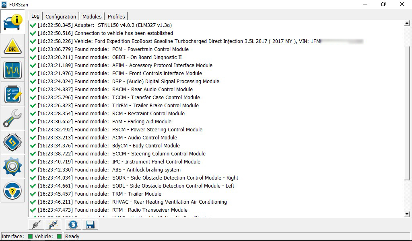Select the 'TRM - Trailer Module' line
This screenshot has width=412, height=241.
pos(96,194)
